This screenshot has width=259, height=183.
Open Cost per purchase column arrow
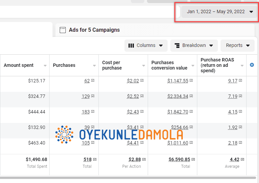(144, 66)
